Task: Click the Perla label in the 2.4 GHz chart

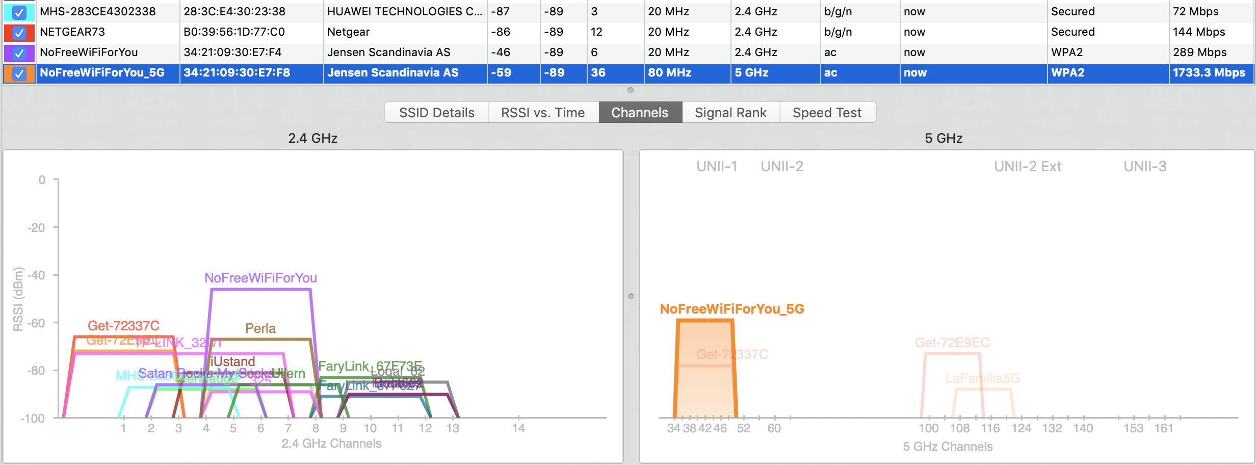Action: point(260,328)
